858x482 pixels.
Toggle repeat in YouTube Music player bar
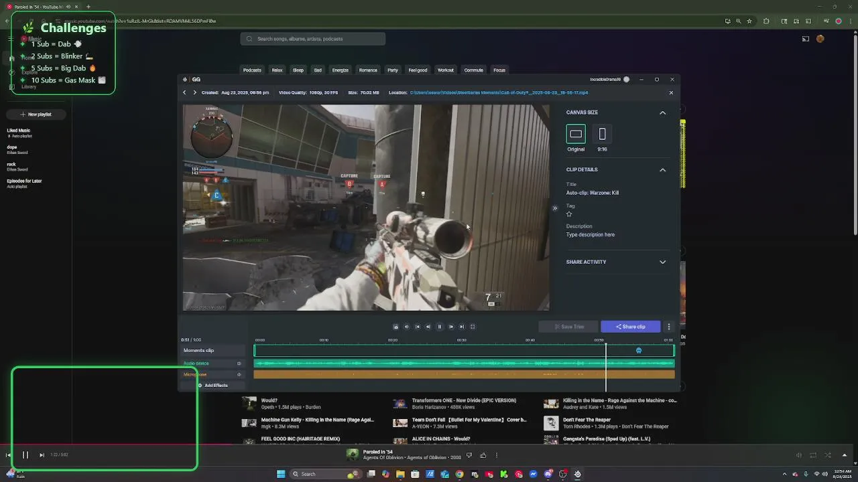(813, 455)
